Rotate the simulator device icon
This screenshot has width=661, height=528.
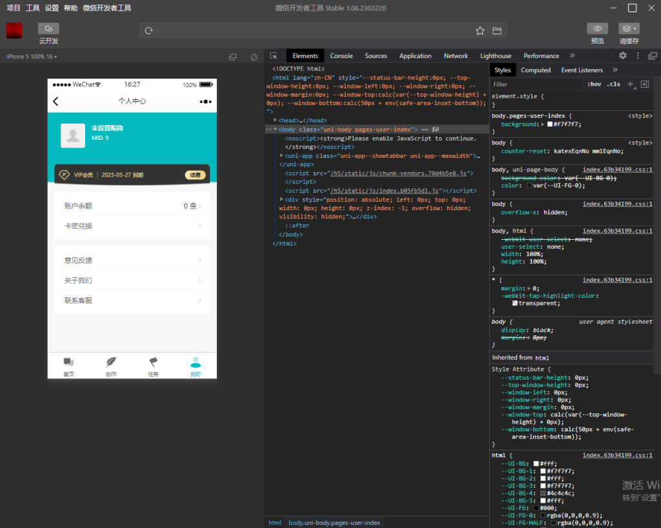pyautogui.click(x=254, y=57)
